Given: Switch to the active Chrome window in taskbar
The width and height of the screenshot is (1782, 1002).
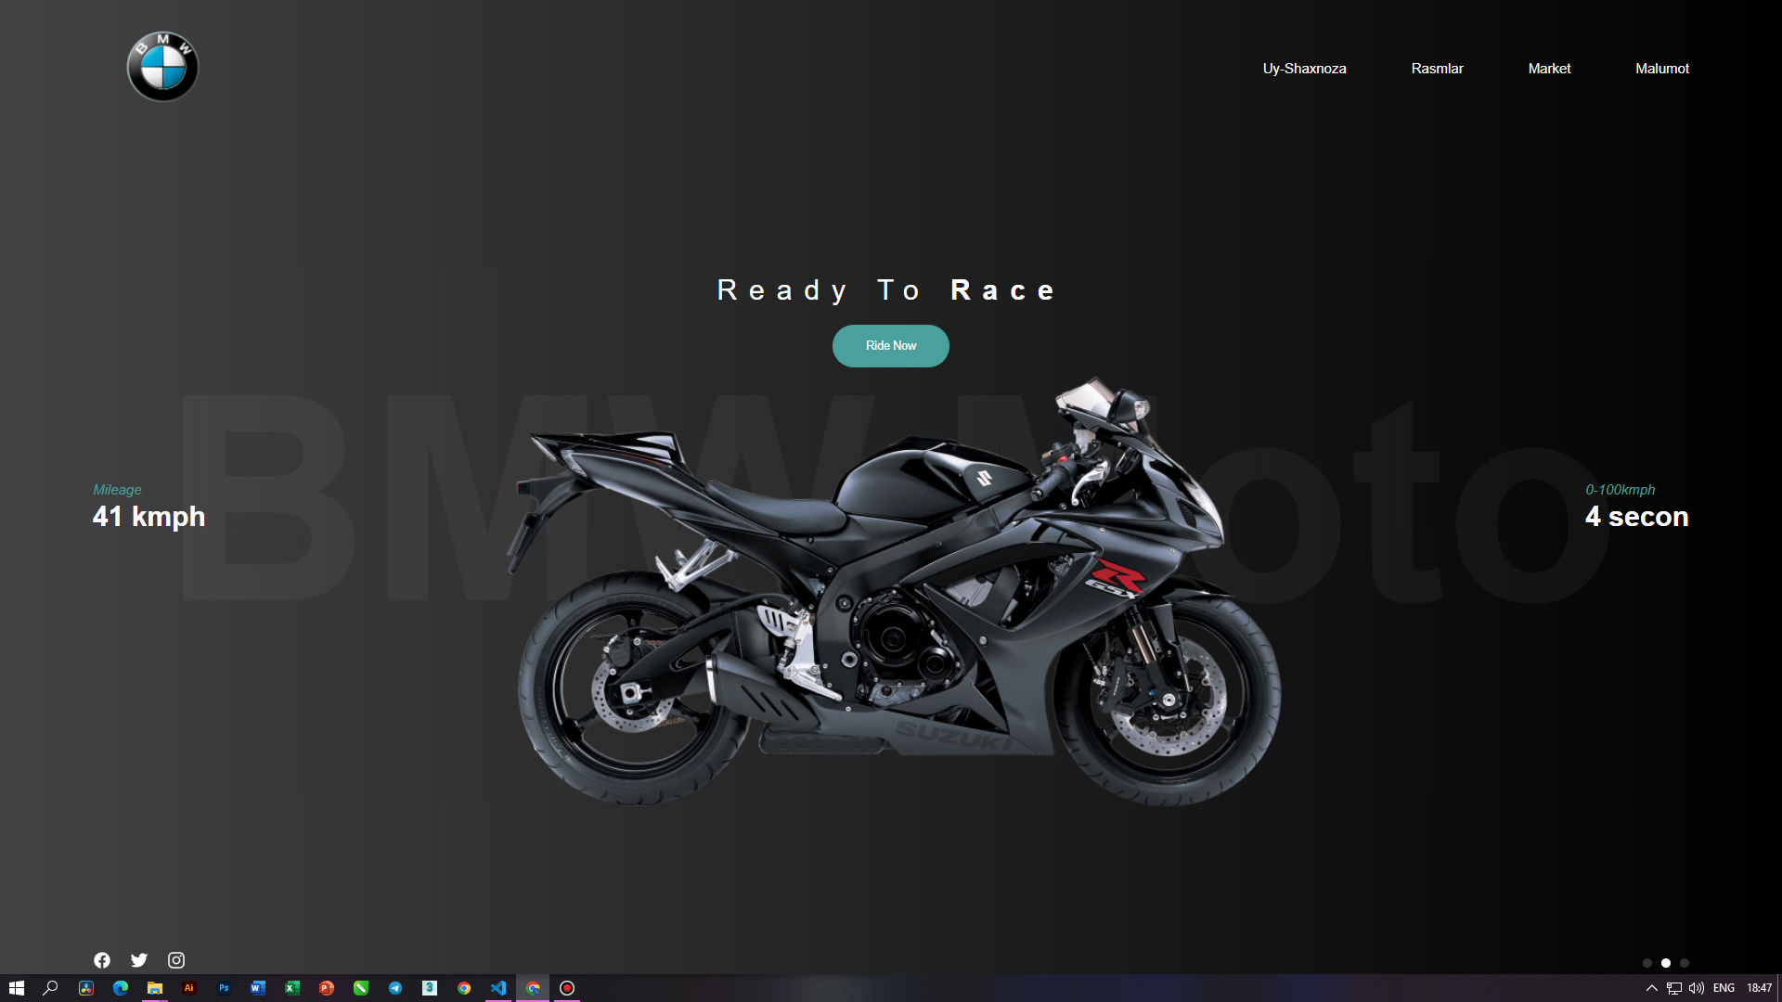Looking at the screenshot, I should click(x=533, y=988).
